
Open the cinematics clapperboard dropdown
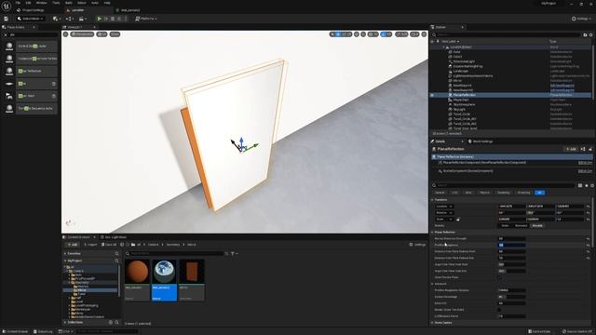82,19
